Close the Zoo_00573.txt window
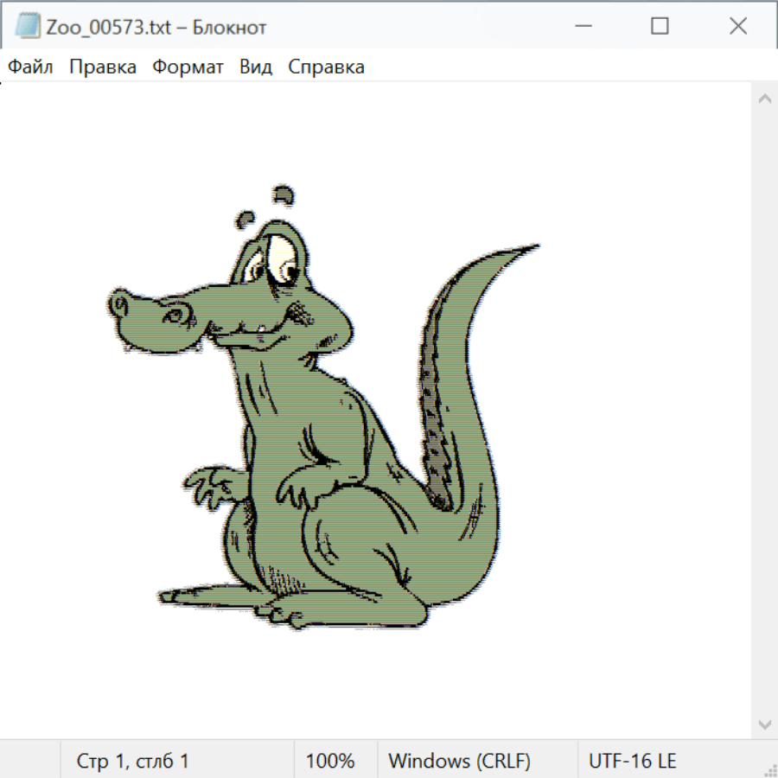This screenshot has height=778, width=778. click(x=737, y=27)
